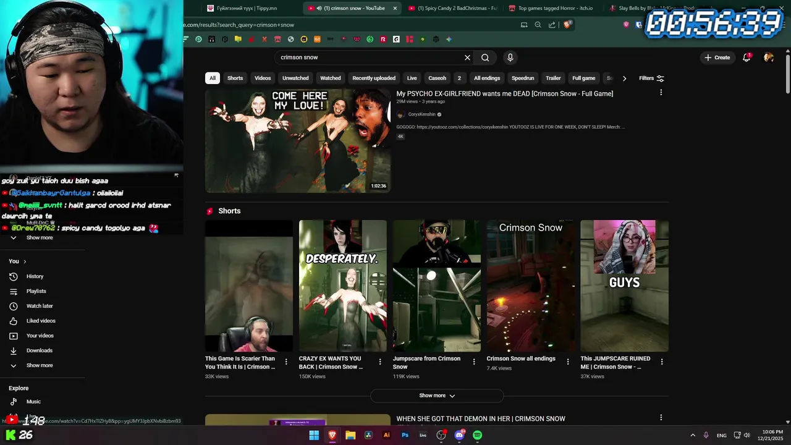Viewport: 791px width, 445px height.
Task: Open Adobe Illustrator from the taskbar
Action: [387, 435]
